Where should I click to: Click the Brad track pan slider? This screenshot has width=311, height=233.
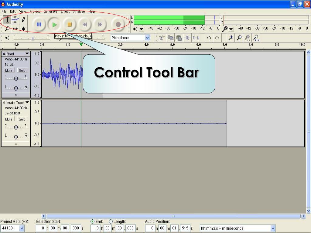pyautogui.click(x=16, y=88)
